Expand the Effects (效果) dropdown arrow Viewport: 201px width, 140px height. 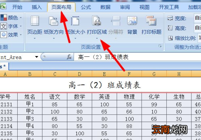tap(21, 34)
